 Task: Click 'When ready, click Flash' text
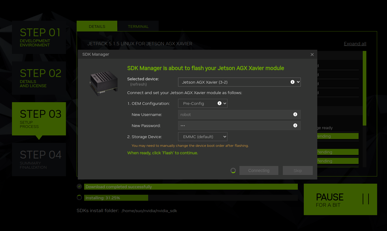[x=163, y=153]
